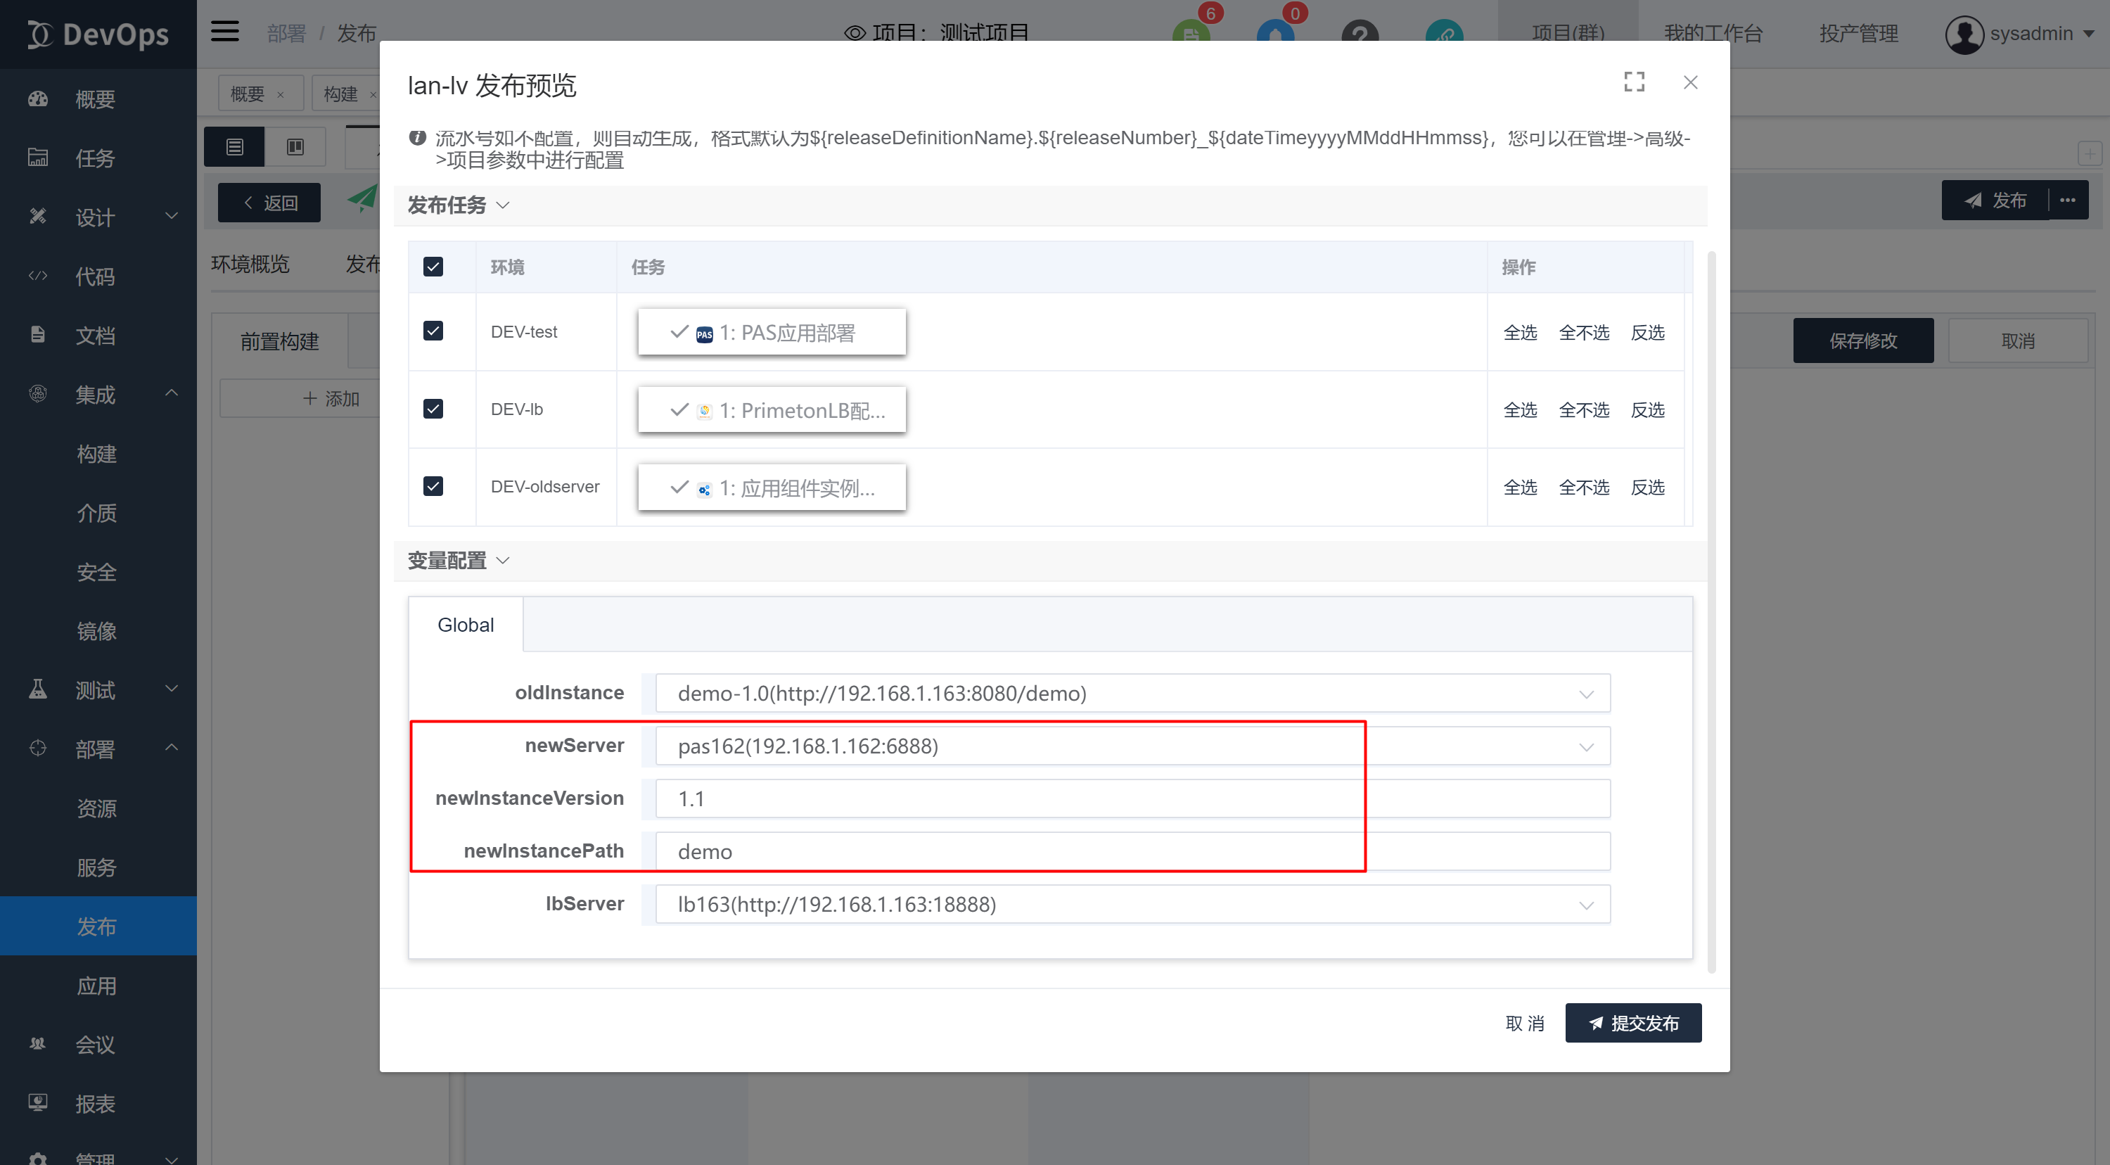Viewport: 2110px width, 1165px height.
Task: Open 投产管理 in top navigation
Action: pyautogui.click(x=1858, y=34)
